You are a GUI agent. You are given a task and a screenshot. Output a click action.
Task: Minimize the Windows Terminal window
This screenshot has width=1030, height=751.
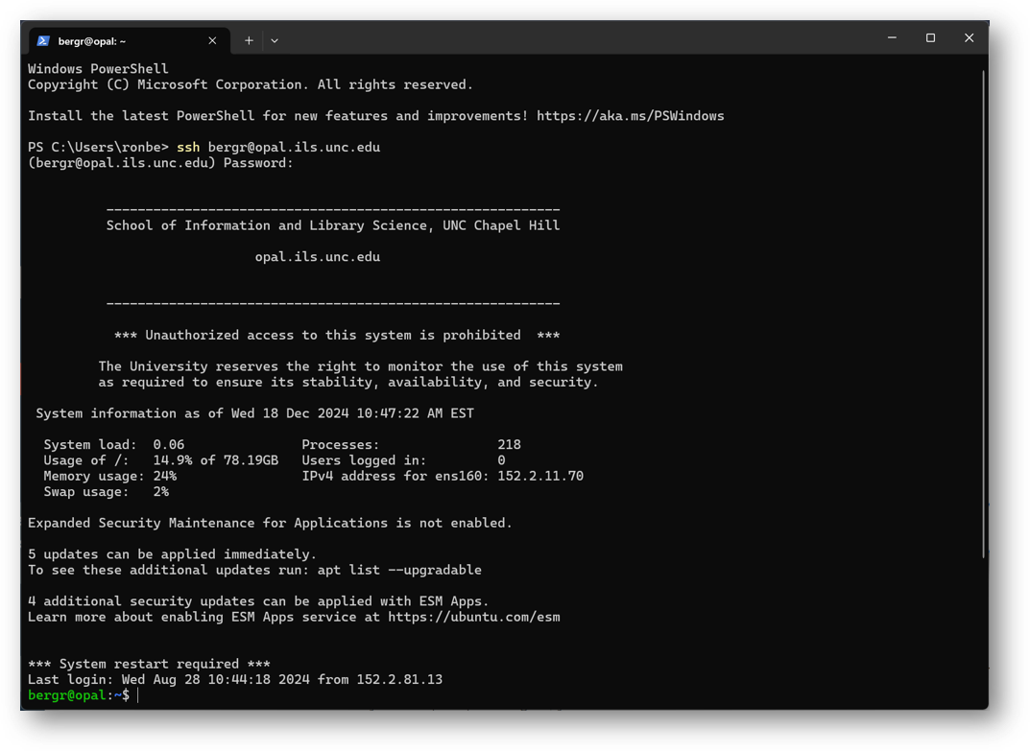tap(892, 37)
